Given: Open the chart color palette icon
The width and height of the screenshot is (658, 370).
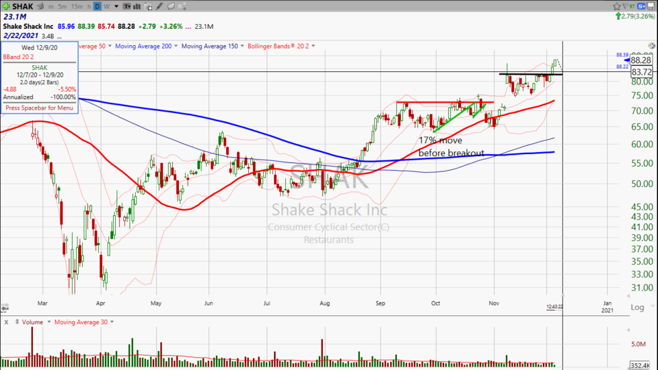Looking at the screenshot, I should click(x=652, y=46).
